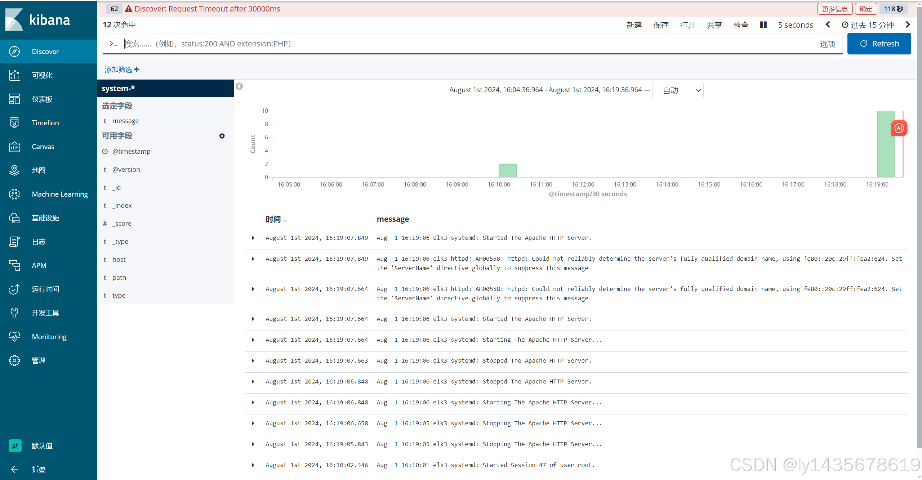Dismiss the error with 确定
Image resolution: width=922 pixels, height=480 pixels.
pyautogui.click(x=866, y=9)
